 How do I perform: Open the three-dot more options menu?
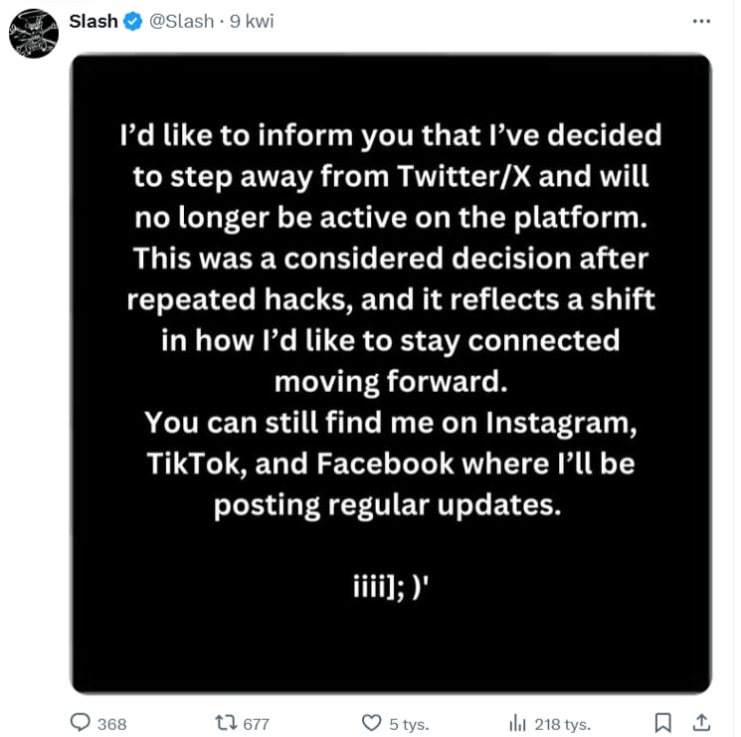(x=701, y=21)
